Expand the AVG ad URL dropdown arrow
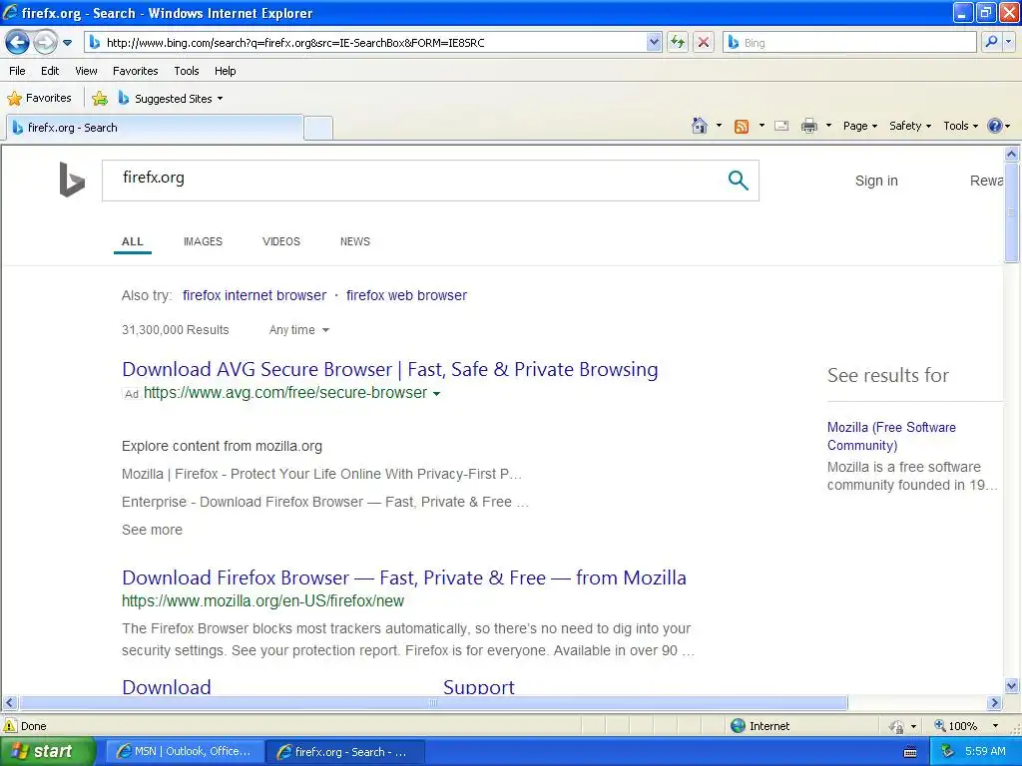The height and width of the screenshot is (766, 1022). point(436,393)
